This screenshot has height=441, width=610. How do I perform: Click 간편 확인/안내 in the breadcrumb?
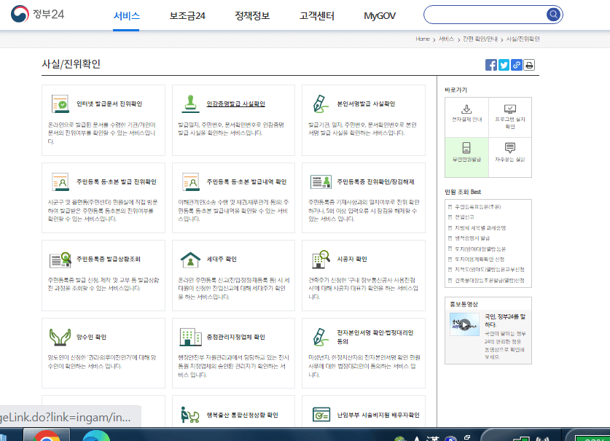[480, 39]
